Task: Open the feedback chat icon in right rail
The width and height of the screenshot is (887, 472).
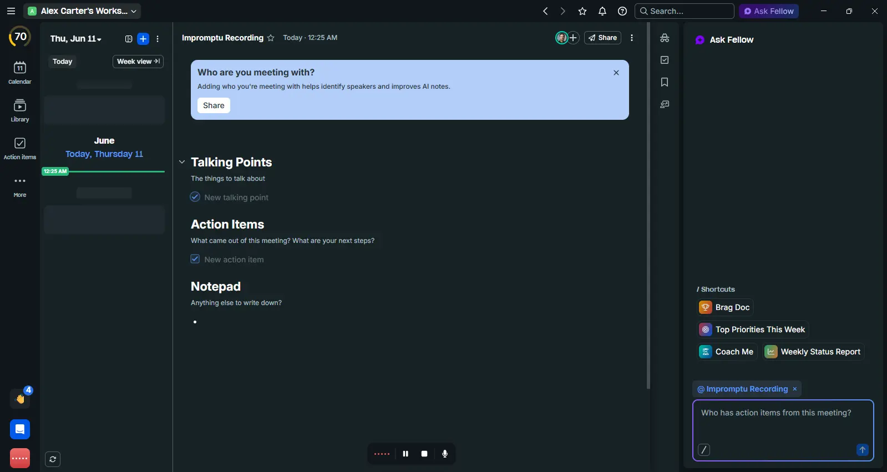Action: tap(665, 104)
